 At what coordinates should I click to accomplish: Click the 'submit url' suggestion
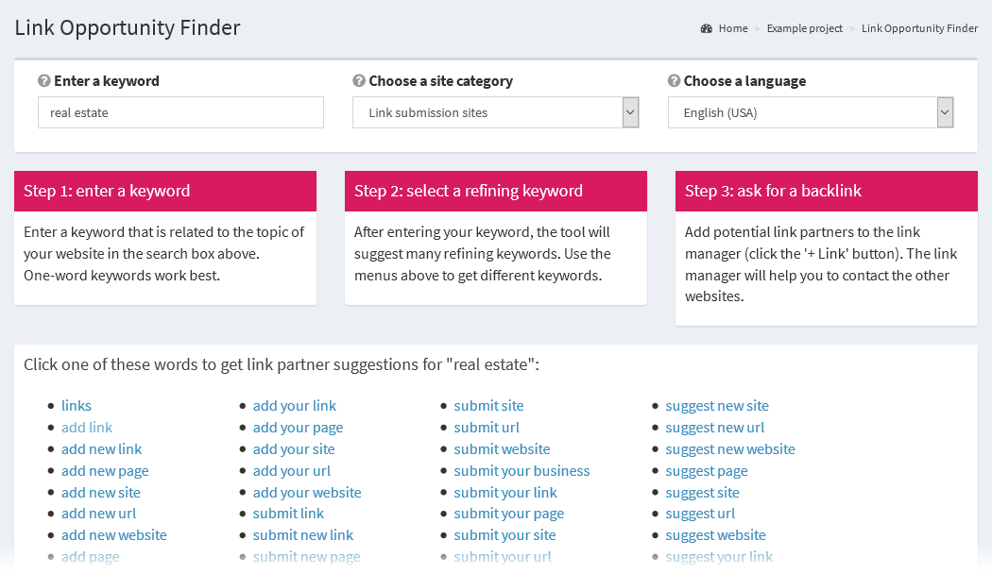487,427
